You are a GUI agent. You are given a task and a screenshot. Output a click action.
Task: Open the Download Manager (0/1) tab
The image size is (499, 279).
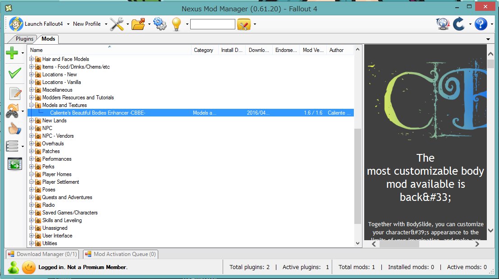coord(42,254)
